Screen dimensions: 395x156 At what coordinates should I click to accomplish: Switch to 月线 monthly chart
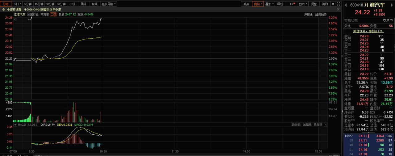95,4
